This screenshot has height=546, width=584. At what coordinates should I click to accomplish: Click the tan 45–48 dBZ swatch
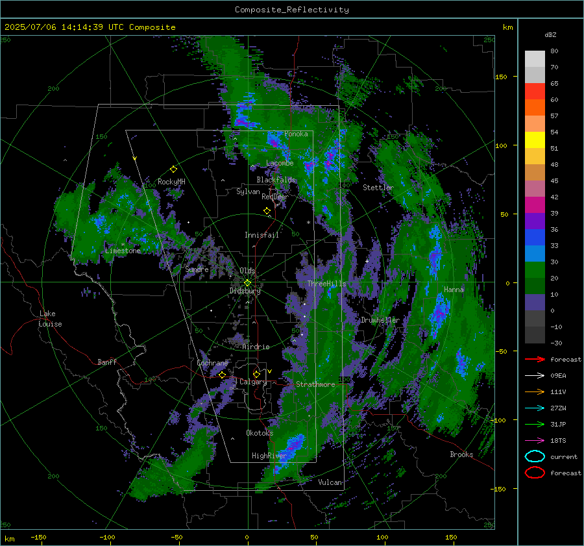pyautogui.click(x=535, y=172)
